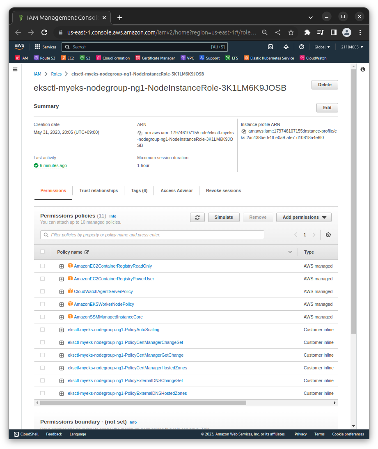This screenshot has height=449, width=378.
Task: Open account 21104065 dropdown
Action: pos(352,47)
